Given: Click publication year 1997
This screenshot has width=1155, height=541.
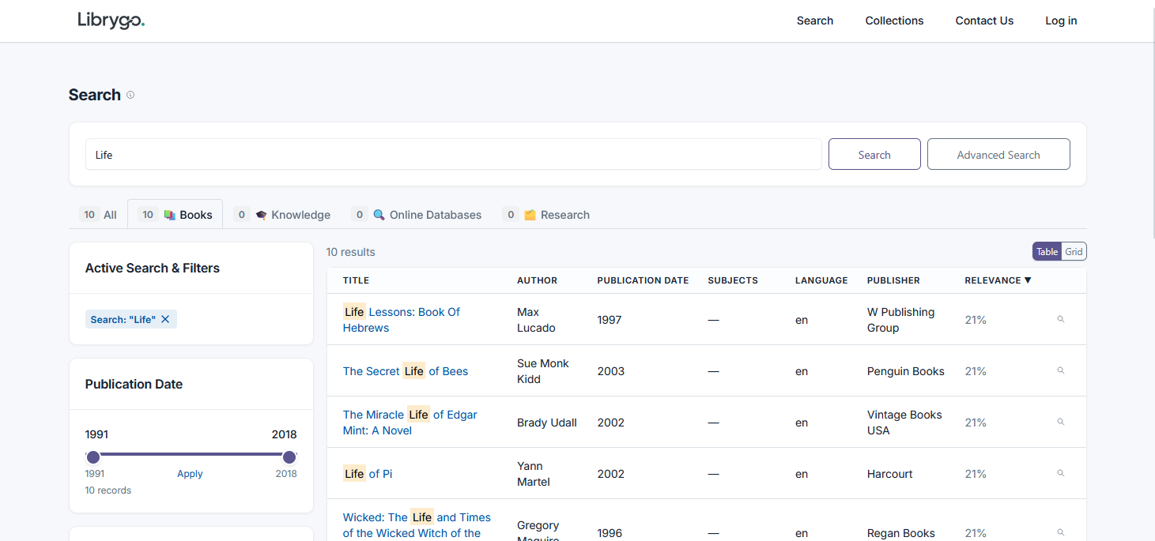Looking at the screenshot, I should click(610, 320).
